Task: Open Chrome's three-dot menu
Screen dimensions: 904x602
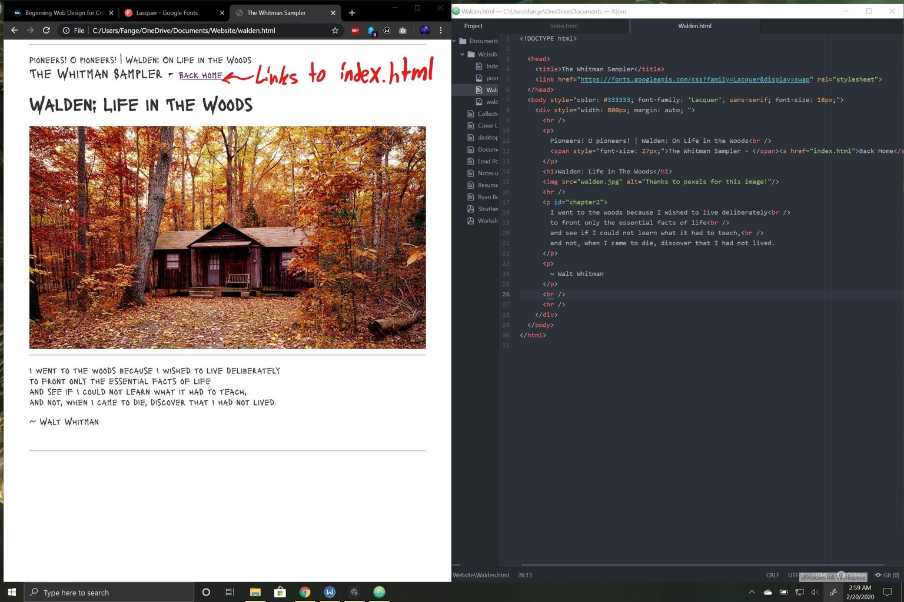Action: [x=440, y=31]
